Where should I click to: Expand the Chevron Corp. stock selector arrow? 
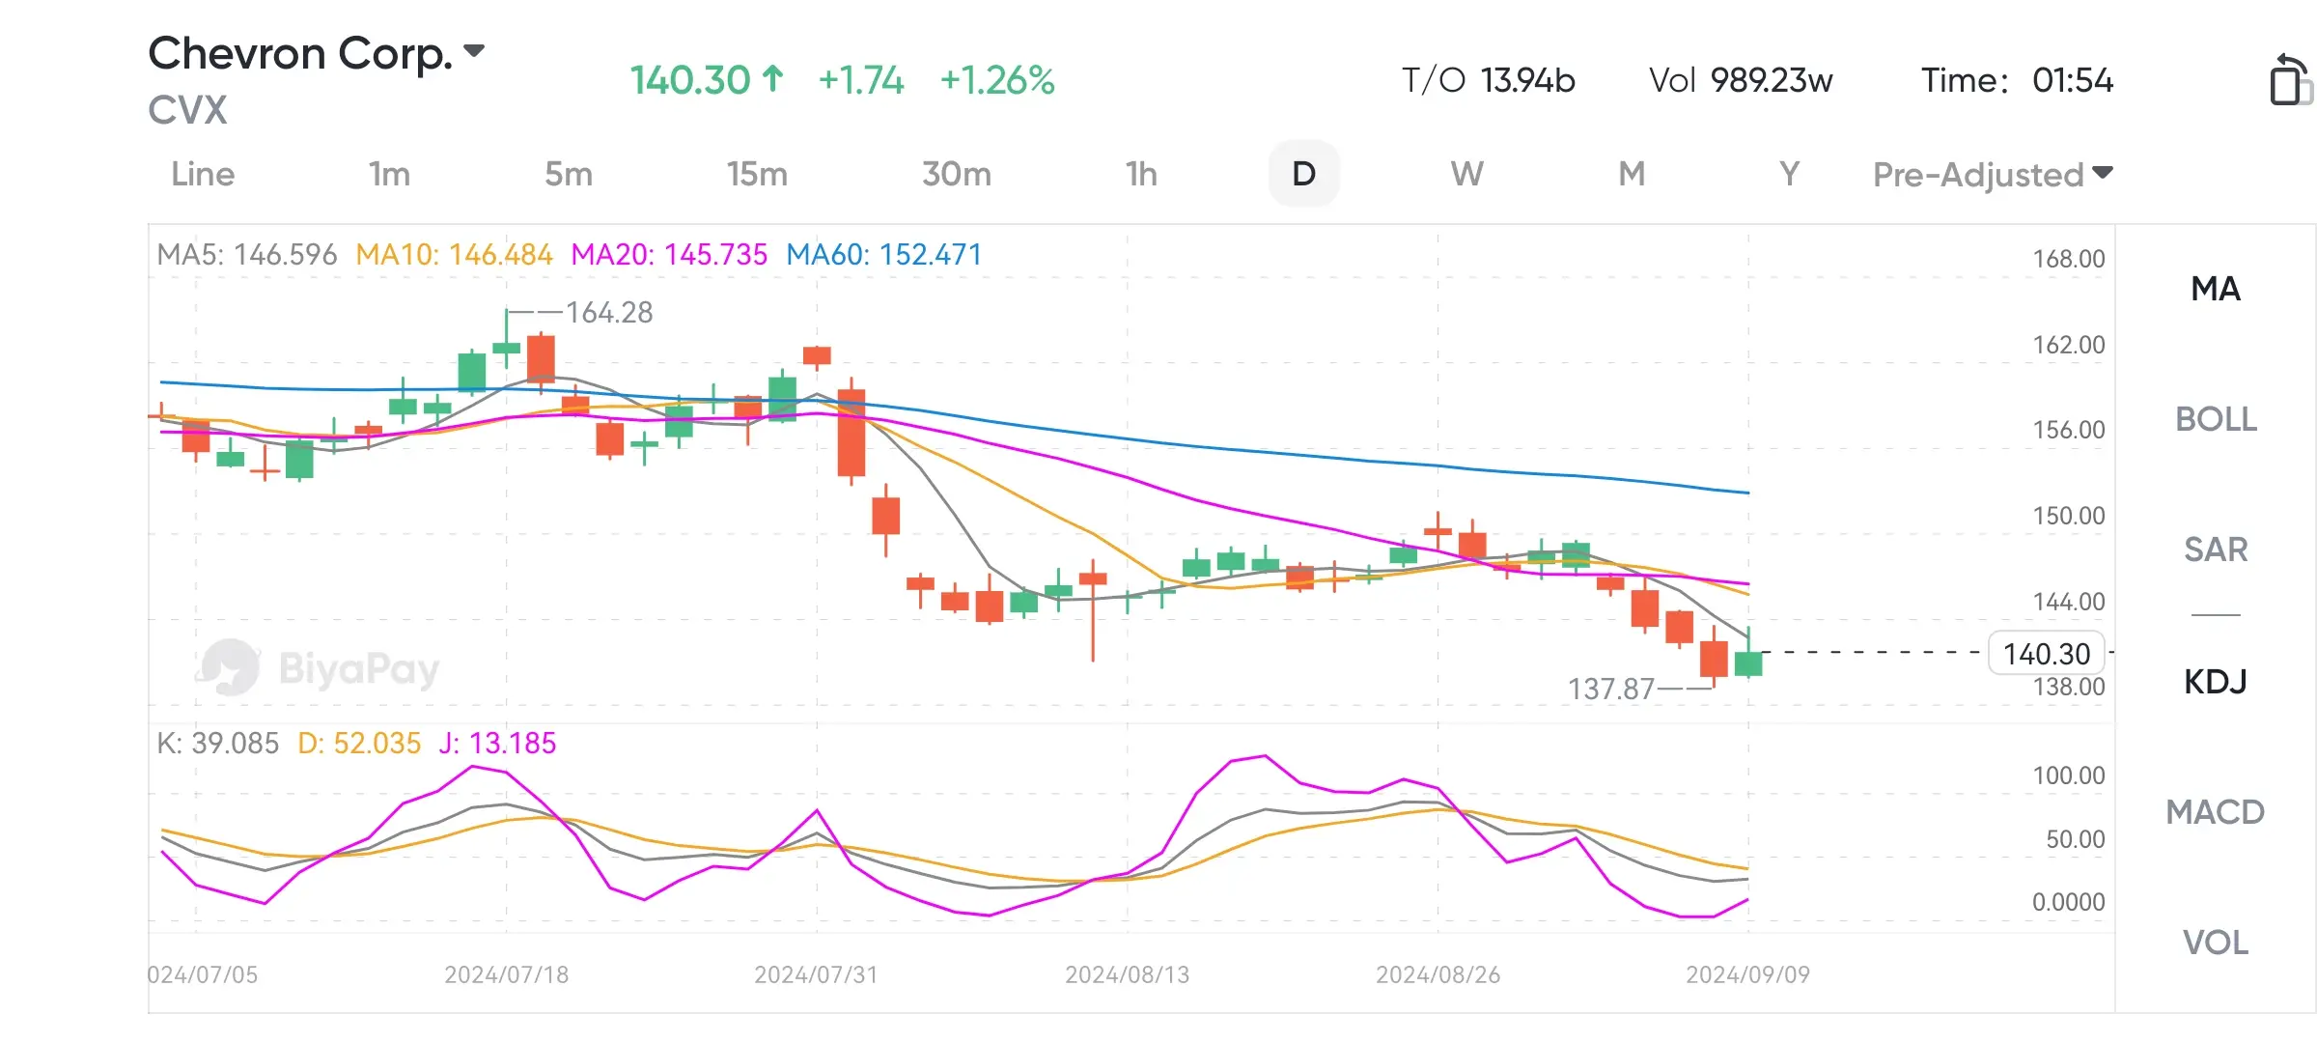click(474, 50)
